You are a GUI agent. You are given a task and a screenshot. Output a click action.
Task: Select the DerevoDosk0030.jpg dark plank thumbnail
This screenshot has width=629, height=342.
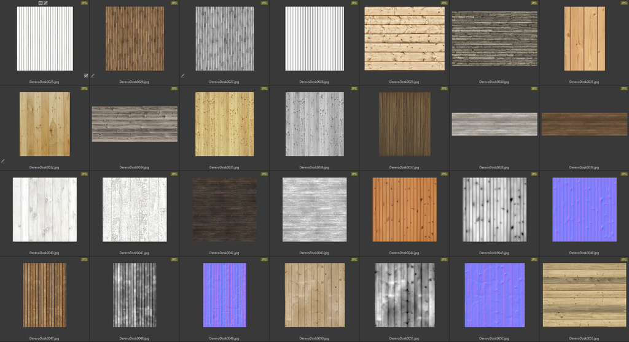(494, 39)
